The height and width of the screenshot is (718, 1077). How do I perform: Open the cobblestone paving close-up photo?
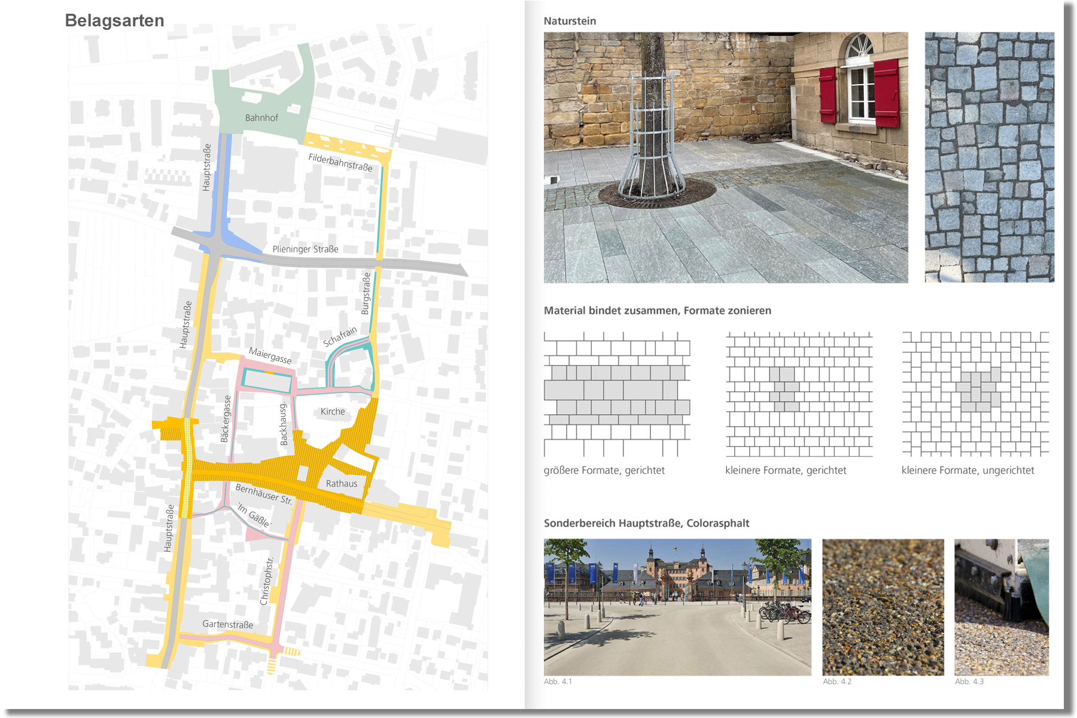coord(989,157)
